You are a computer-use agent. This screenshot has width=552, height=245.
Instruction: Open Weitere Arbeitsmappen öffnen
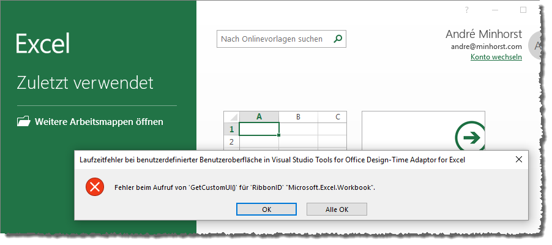click(90, 122)
